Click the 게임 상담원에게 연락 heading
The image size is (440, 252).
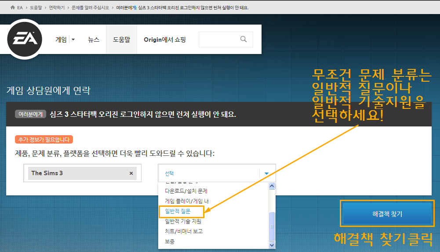click(x=48, y=90)
